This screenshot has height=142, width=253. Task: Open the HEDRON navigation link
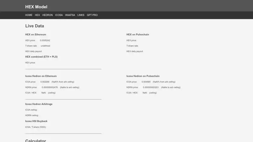[47, 15]
